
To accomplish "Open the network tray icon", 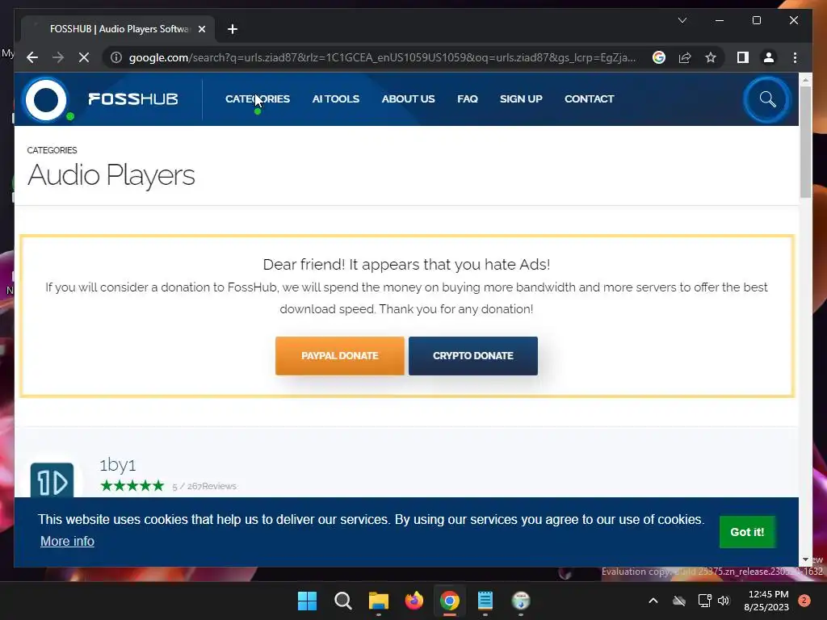I will [704, 601].
